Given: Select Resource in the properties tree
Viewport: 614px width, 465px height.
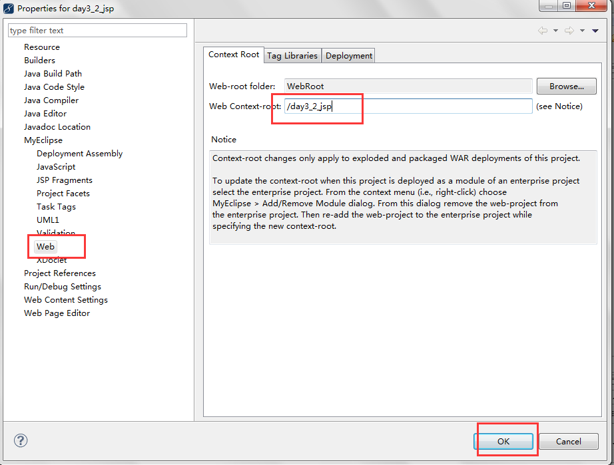Looking at the screenshot, I should coord(42,47).
